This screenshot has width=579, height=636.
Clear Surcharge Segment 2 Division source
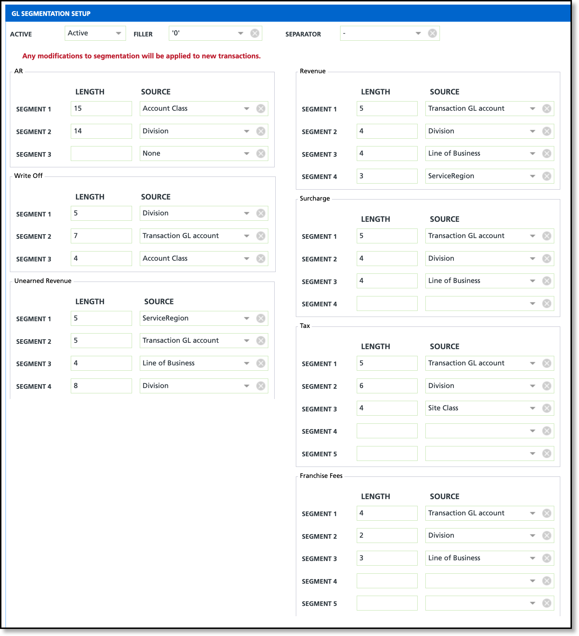click(547, 259)
